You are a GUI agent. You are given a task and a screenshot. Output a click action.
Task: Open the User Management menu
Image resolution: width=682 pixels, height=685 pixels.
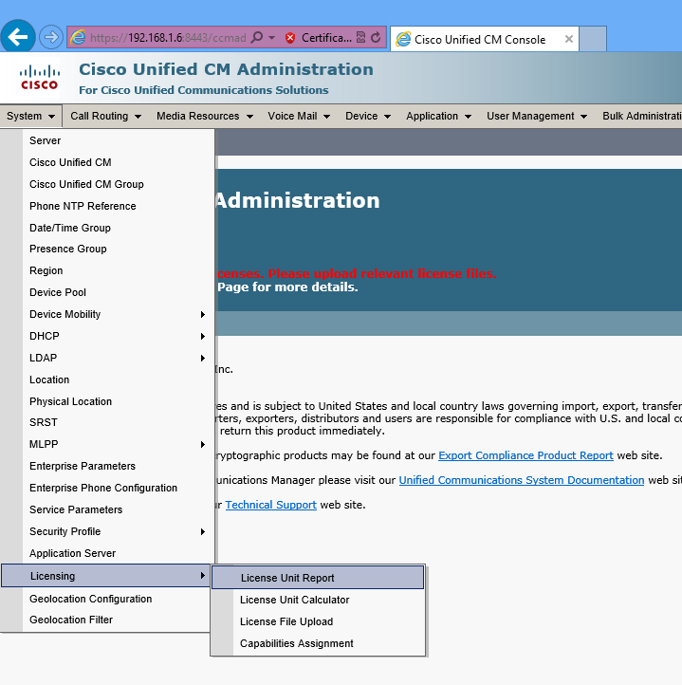[x=537, y=116]
